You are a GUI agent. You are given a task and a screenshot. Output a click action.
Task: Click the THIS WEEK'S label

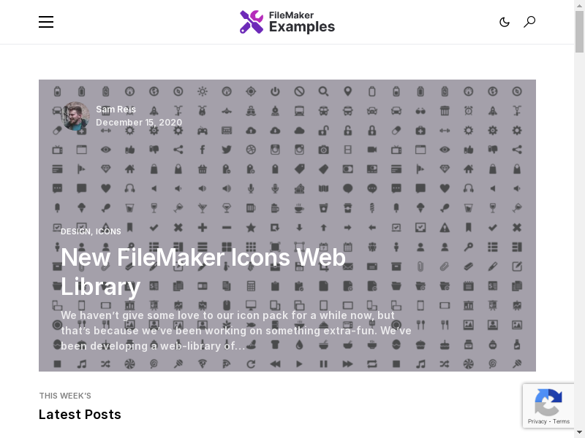pos(65,396)
